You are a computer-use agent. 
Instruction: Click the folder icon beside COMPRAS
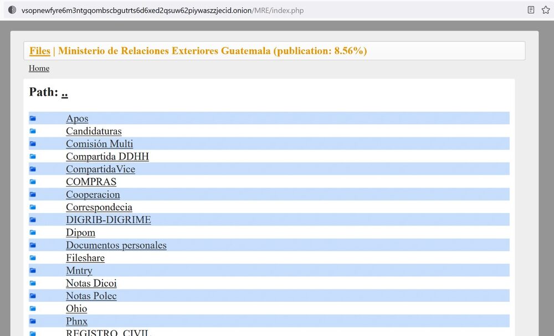click(33, 182)
